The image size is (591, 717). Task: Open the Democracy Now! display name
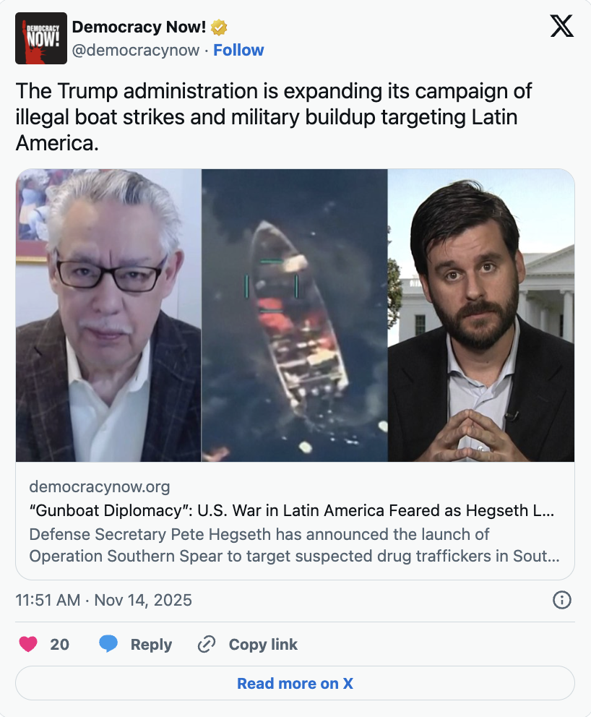tap(139, 27)
